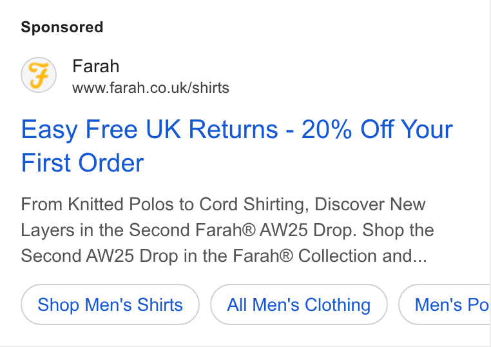The height and width of the screenshot is (347, 491).
Task: Open the All Men's Clothing chip
Action: [x=299, y=304]
